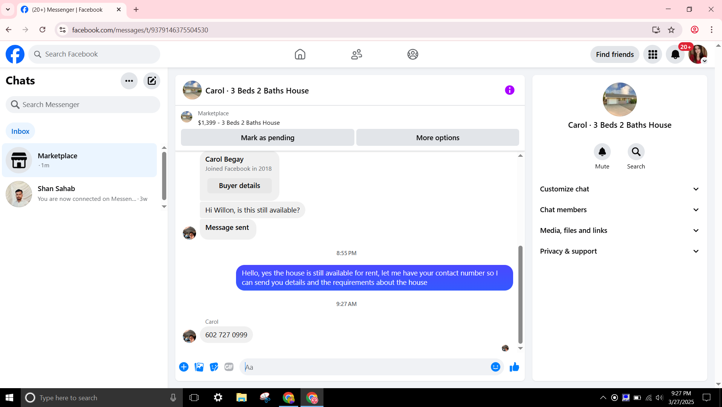Open the Windows Start menu
Viewport: 722px width, 407px height.
[10, 398]
